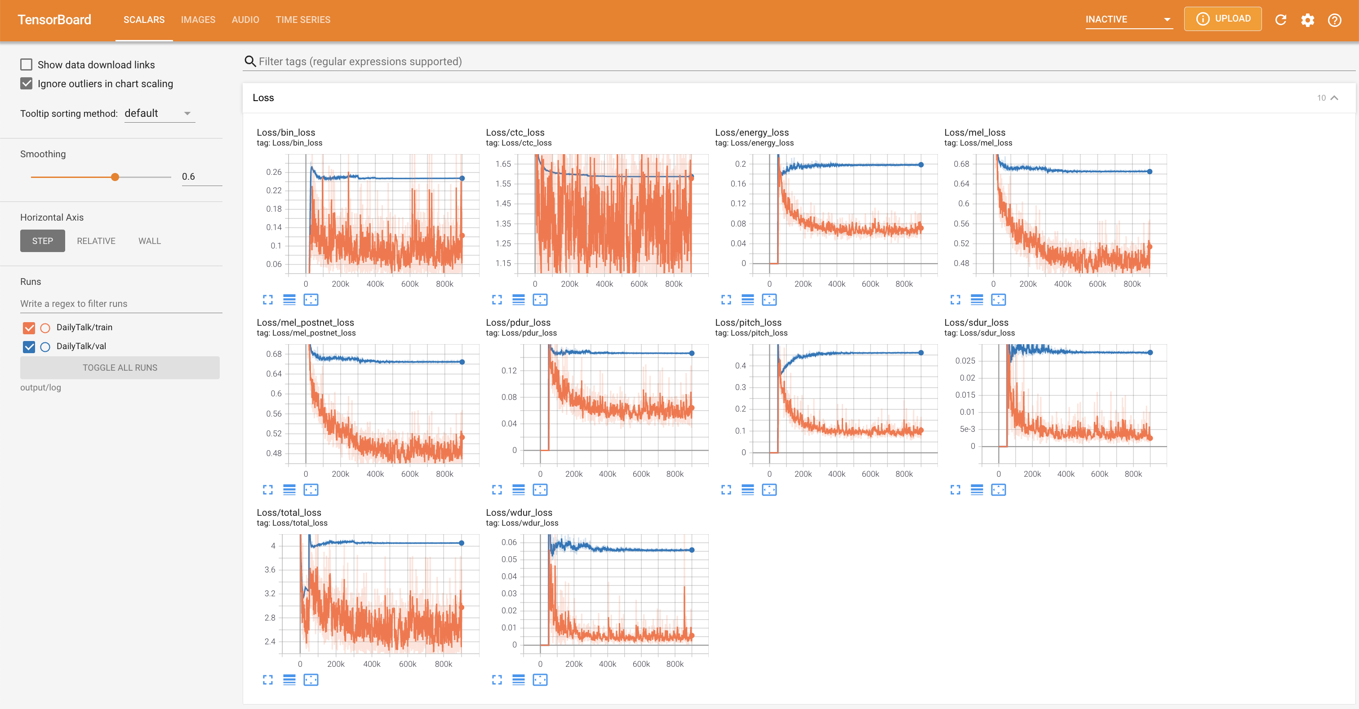Image resolution: width=1359 pixels, height=709 pixels.
Task: Click the Smoothing slider handle
Action: [115, 177]
